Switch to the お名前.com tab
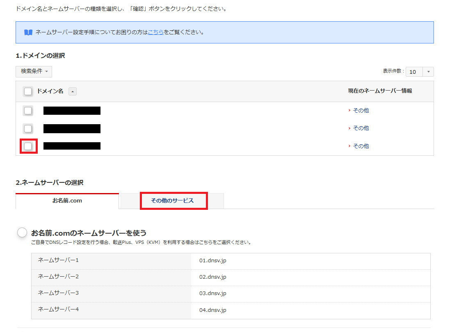 67,201
